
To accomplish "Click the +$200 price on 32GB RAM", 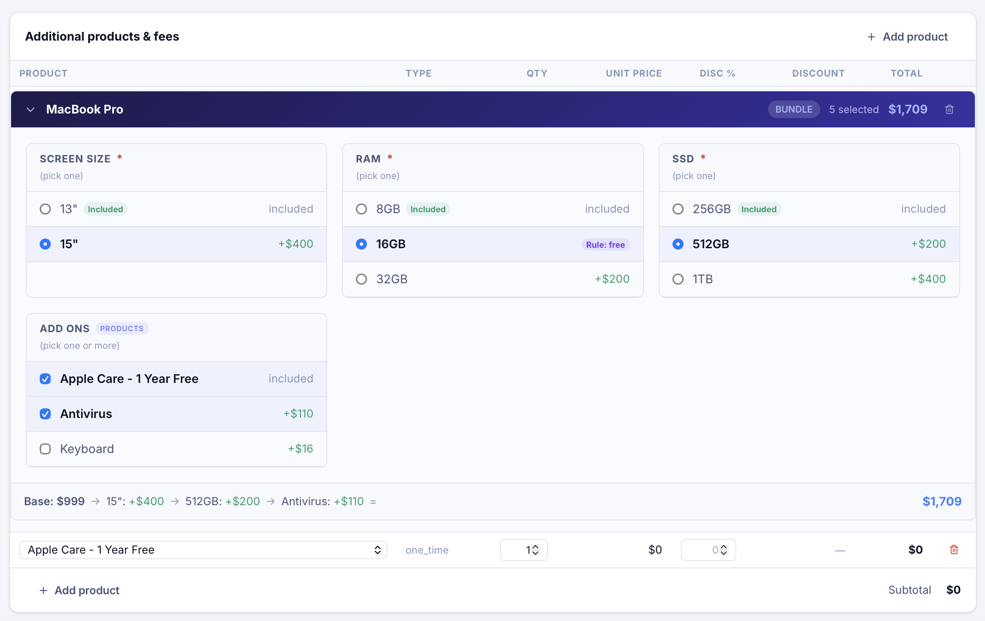I will coord(612,279).
